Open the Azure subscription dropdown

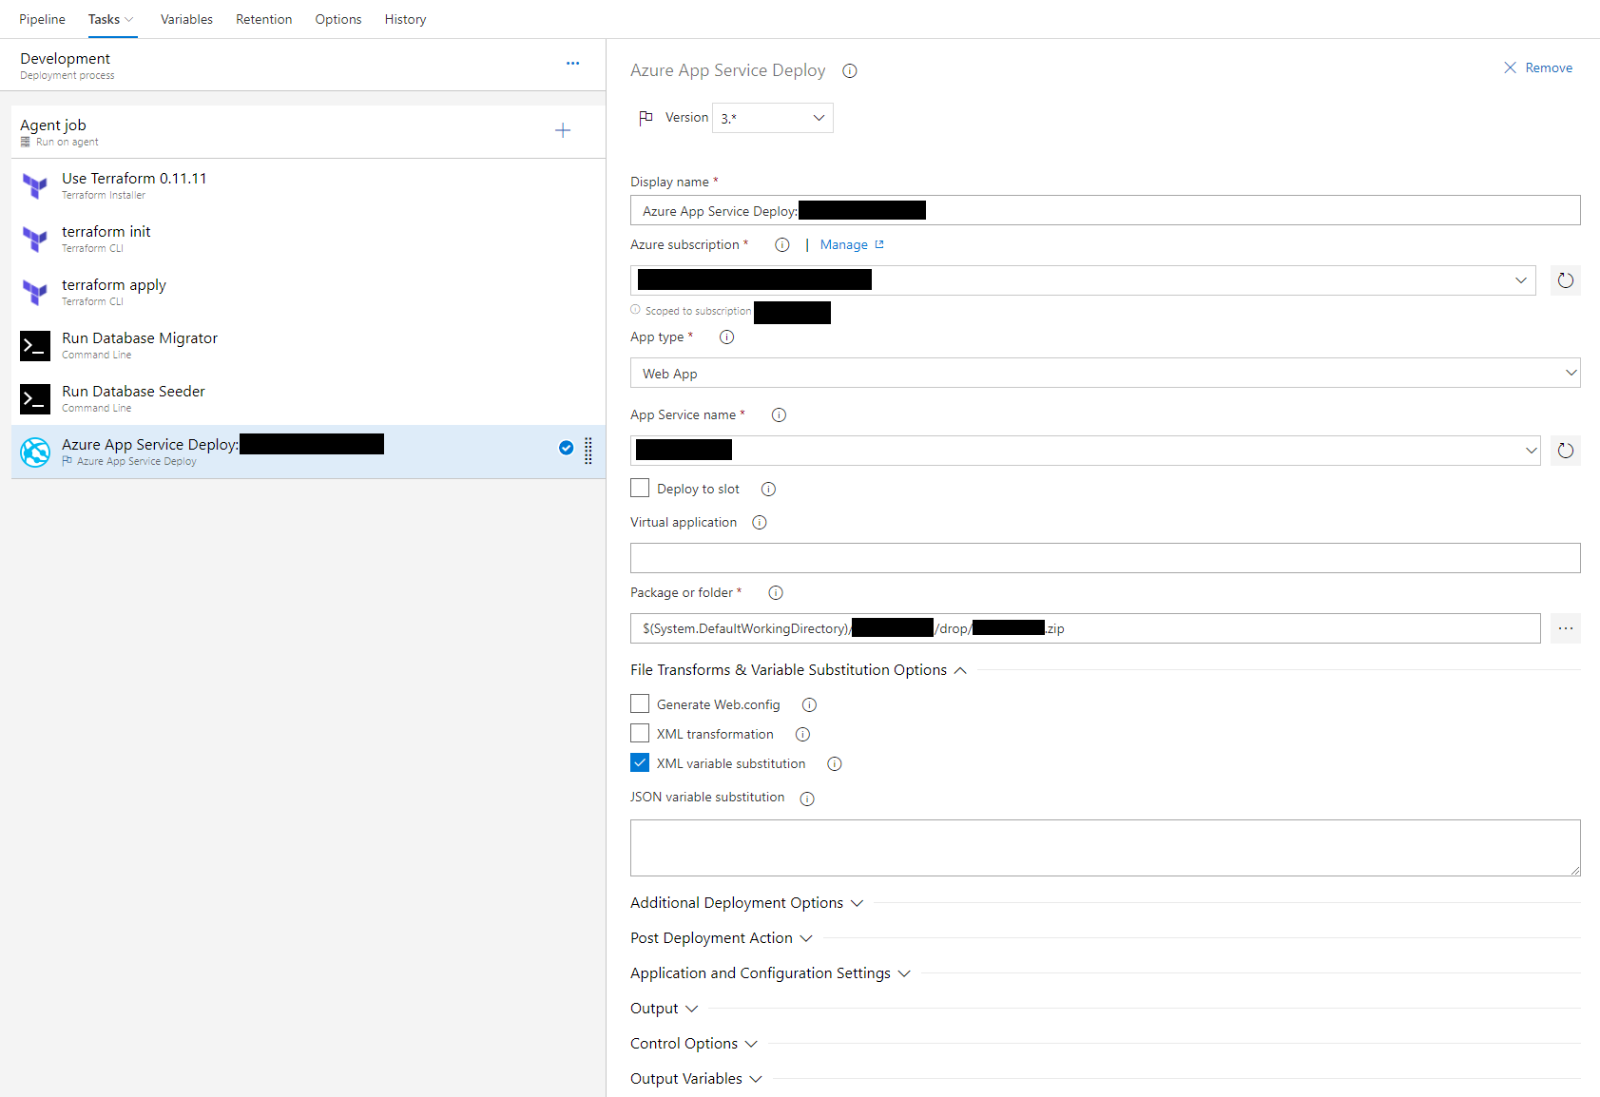tap(1083, 280)
